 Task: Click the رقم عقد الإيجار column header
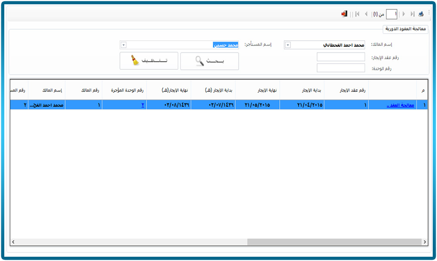(x=346, y=90)
